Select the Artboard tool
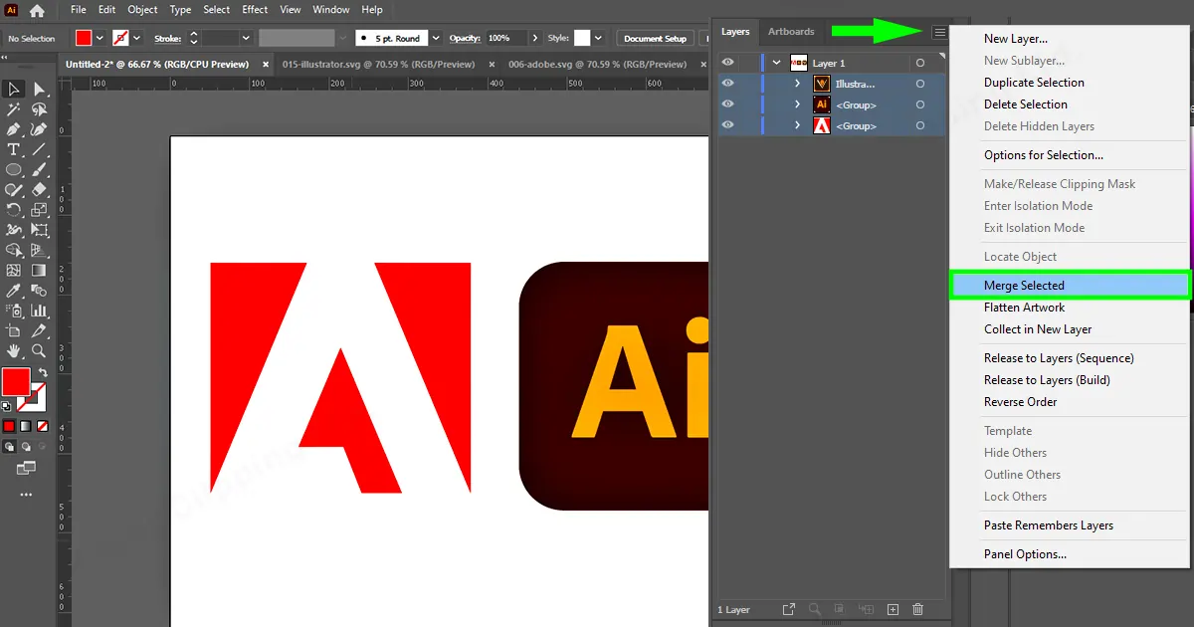 click(x=14, y=330)
